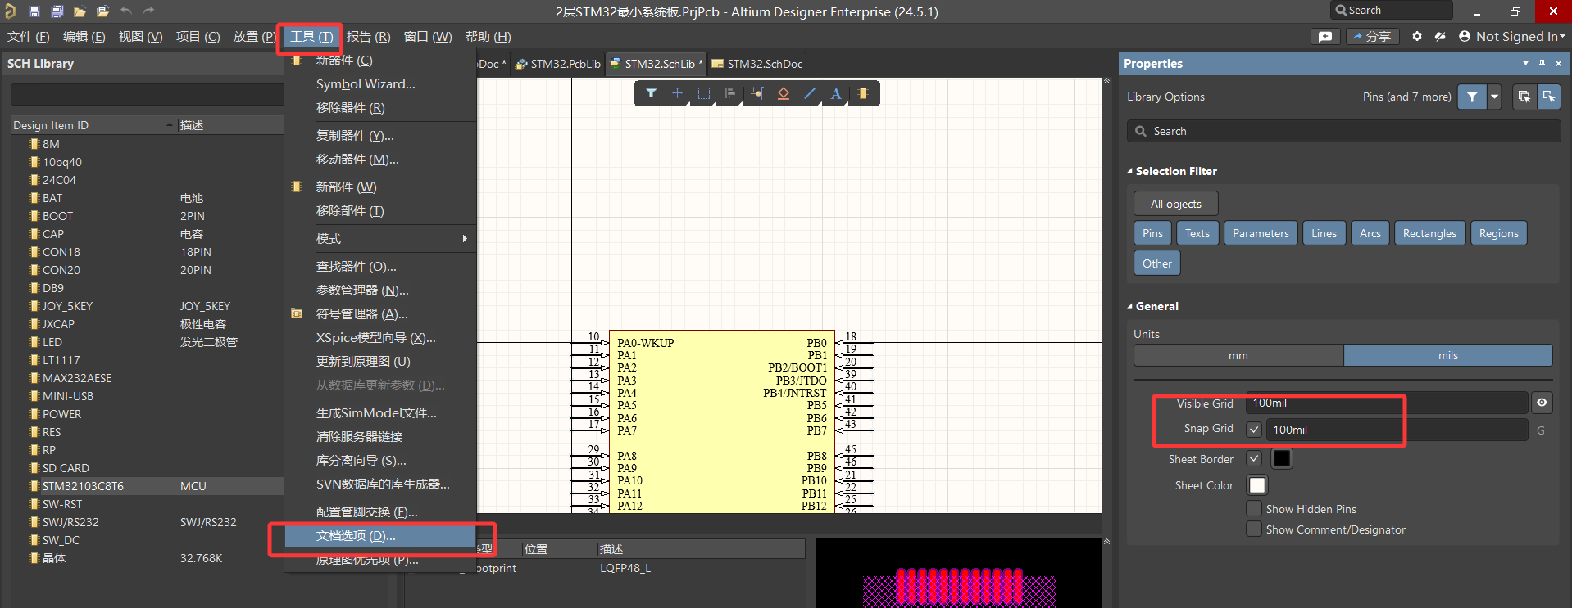
Task: Open a project with the stacked folder icon
Action: (x=102, y=11)
